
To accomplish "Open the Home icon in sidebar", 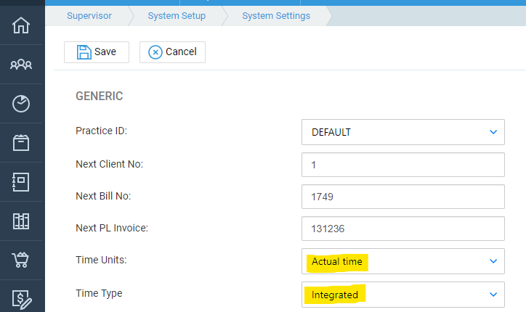I will click(21, 25).
